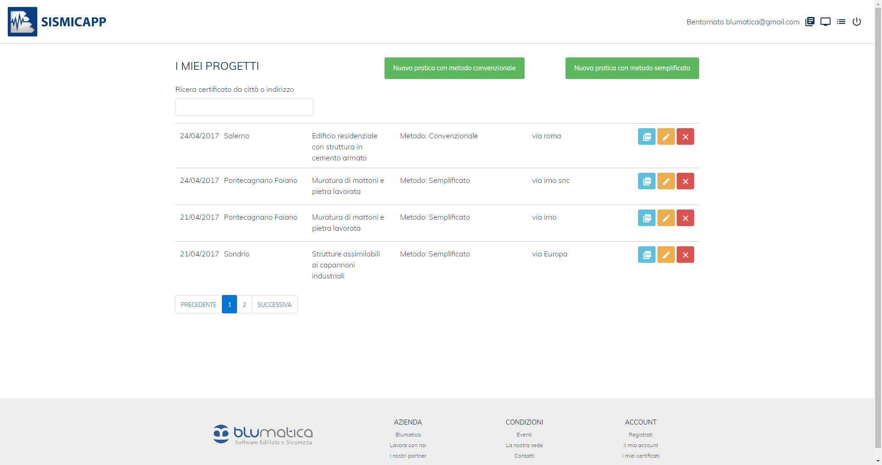This screenshot has height=465, width=882.
Task: Go to page 2 of projects
Action: 244,305
